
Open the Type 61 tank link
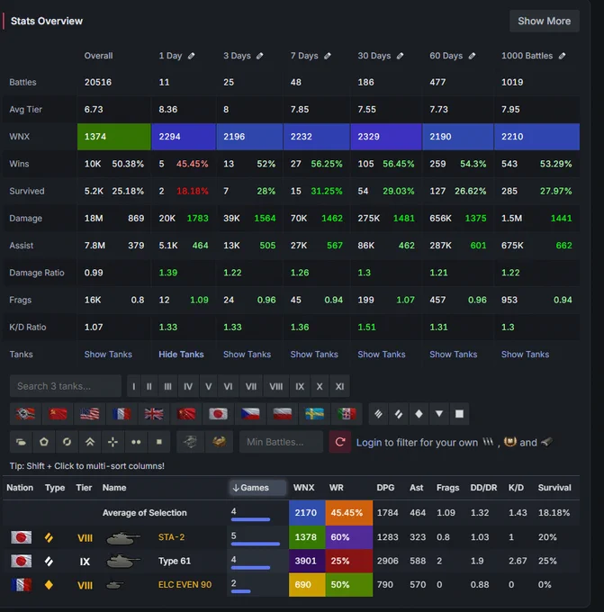175,562
